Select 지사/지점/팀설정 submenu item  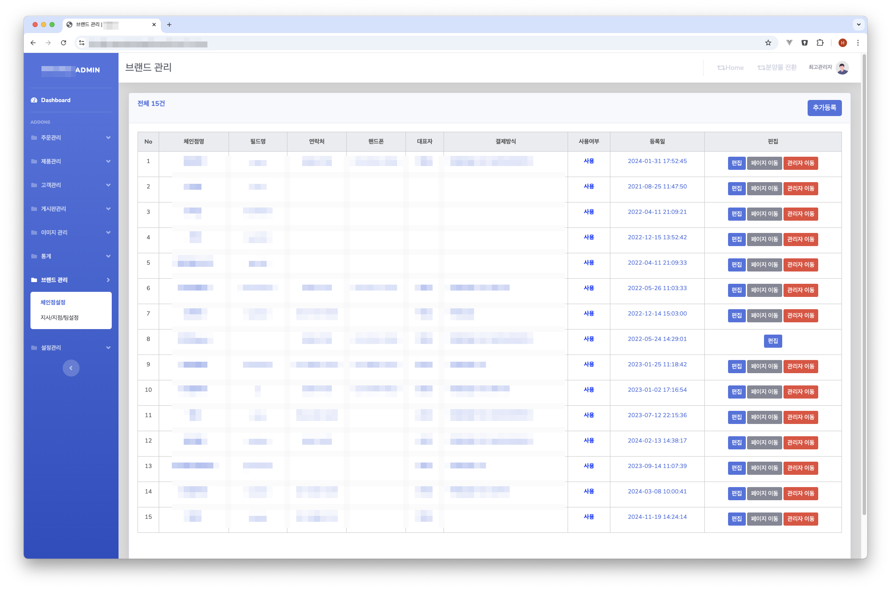(x=60, y=318)
